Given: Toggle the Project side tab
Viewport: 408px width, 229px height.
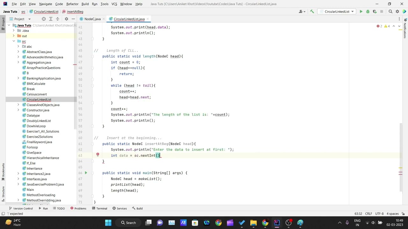Looking at the screenshot, I should click(3, 24).
